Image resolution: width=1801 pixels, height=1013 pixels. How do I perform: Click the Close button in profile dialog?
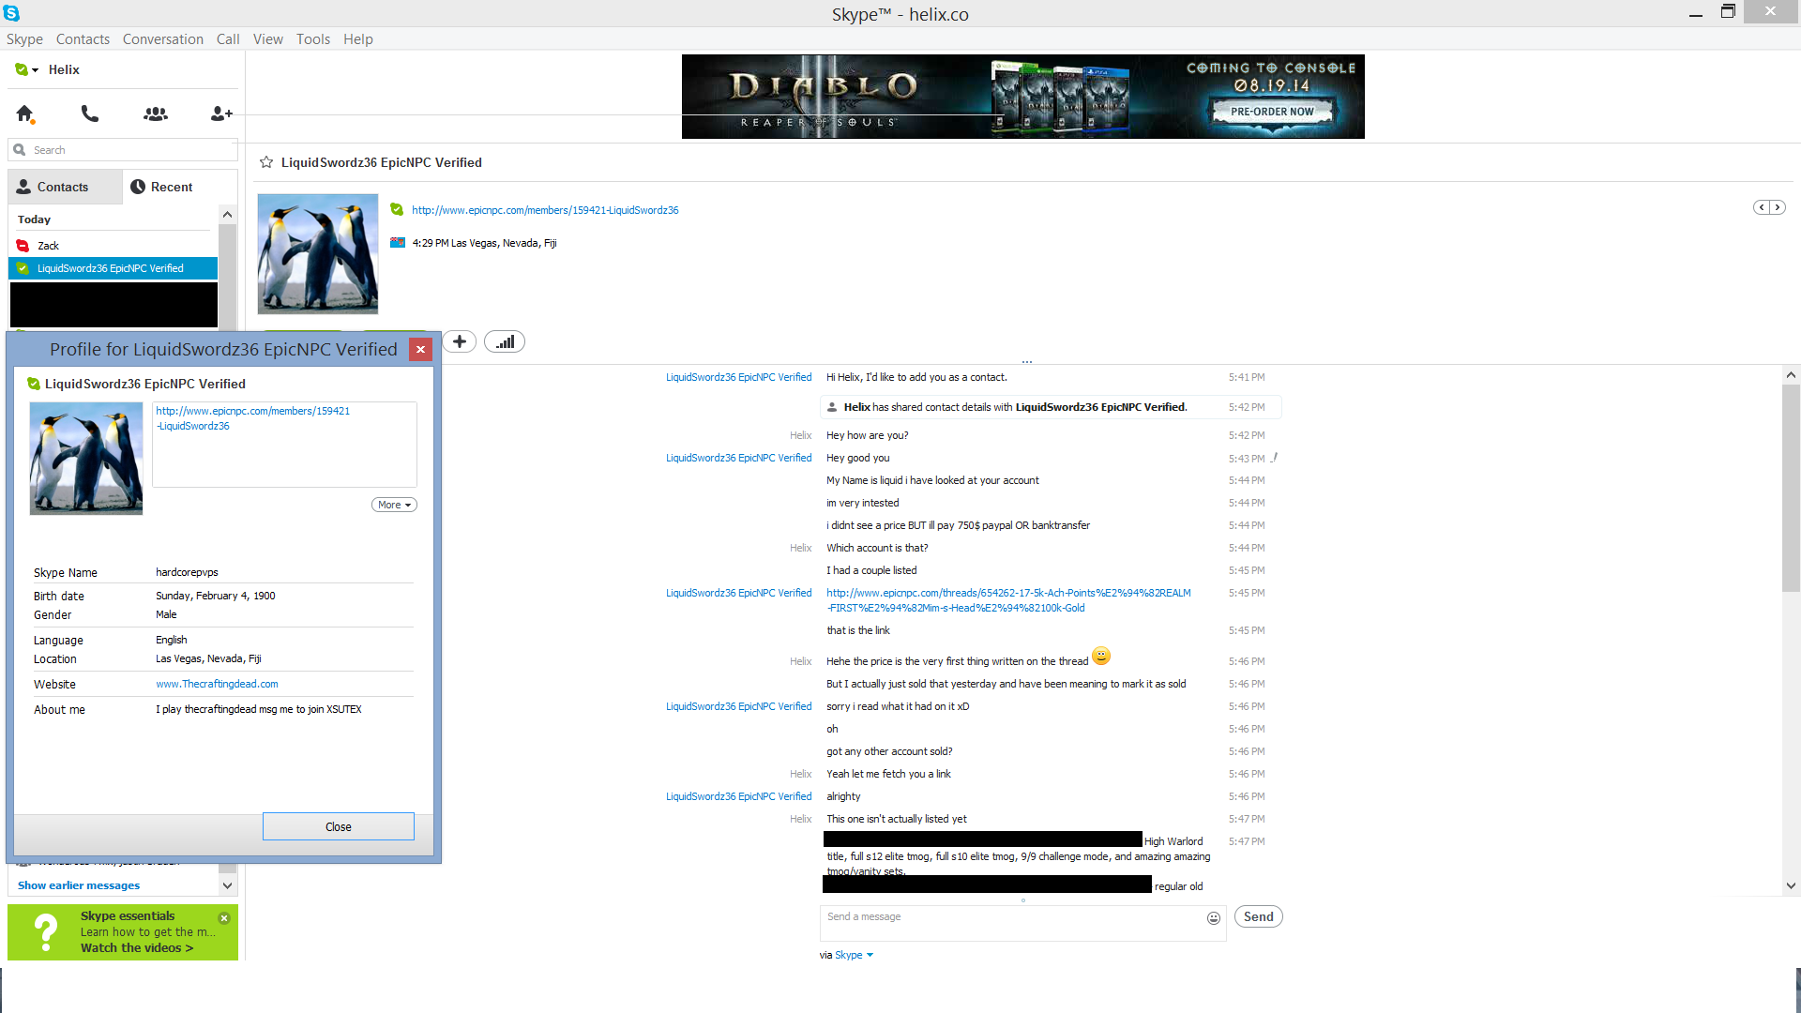point(339,826)
